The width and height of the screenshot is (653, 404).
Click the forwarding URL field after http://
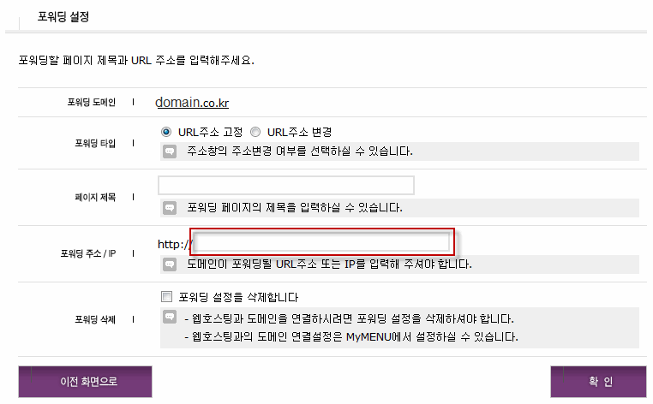click(x=322, y=243)
